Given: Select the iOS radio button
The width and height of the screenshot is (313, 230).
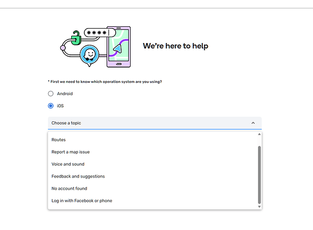Looking at the screenshot, I should pyautogui.click(x=51, y=106).
